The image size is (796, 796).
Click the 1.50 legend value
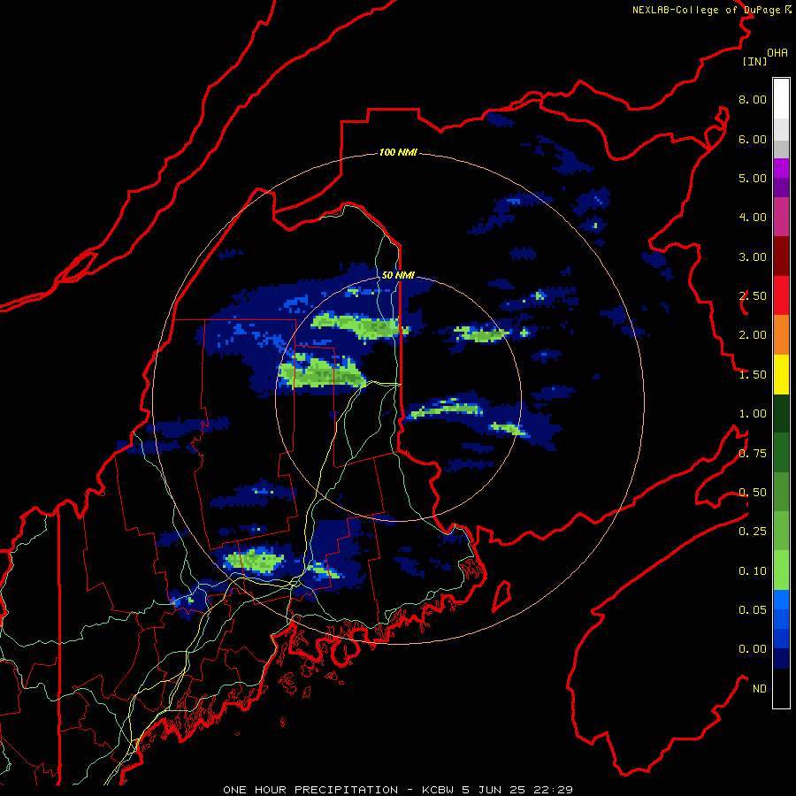click(753, 375)
